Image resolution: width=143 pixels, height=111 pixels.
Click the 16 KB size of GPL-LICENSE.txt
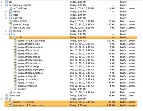click(x=112, y=21)
